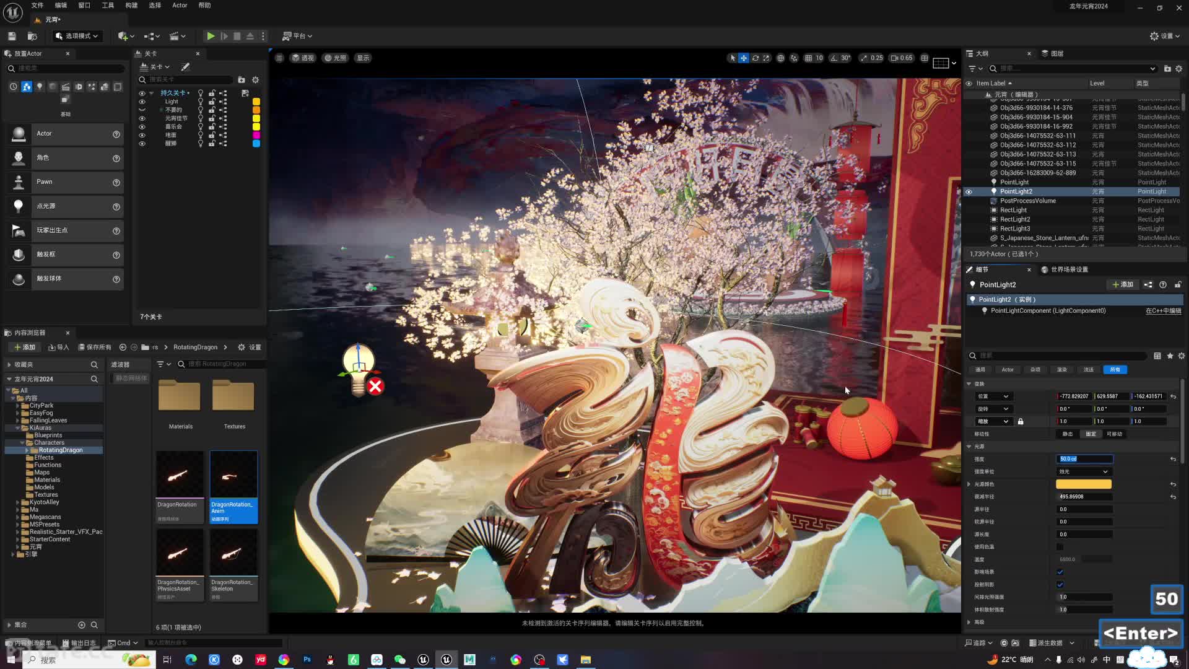Activate the Translate (move) gizmo tool
Image resolution: width=1189 pixels, height=669 pixels.
coord(744,58)
